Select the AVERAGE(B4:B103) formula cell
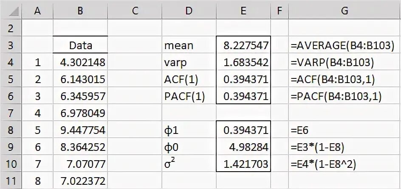 (344, 45)
